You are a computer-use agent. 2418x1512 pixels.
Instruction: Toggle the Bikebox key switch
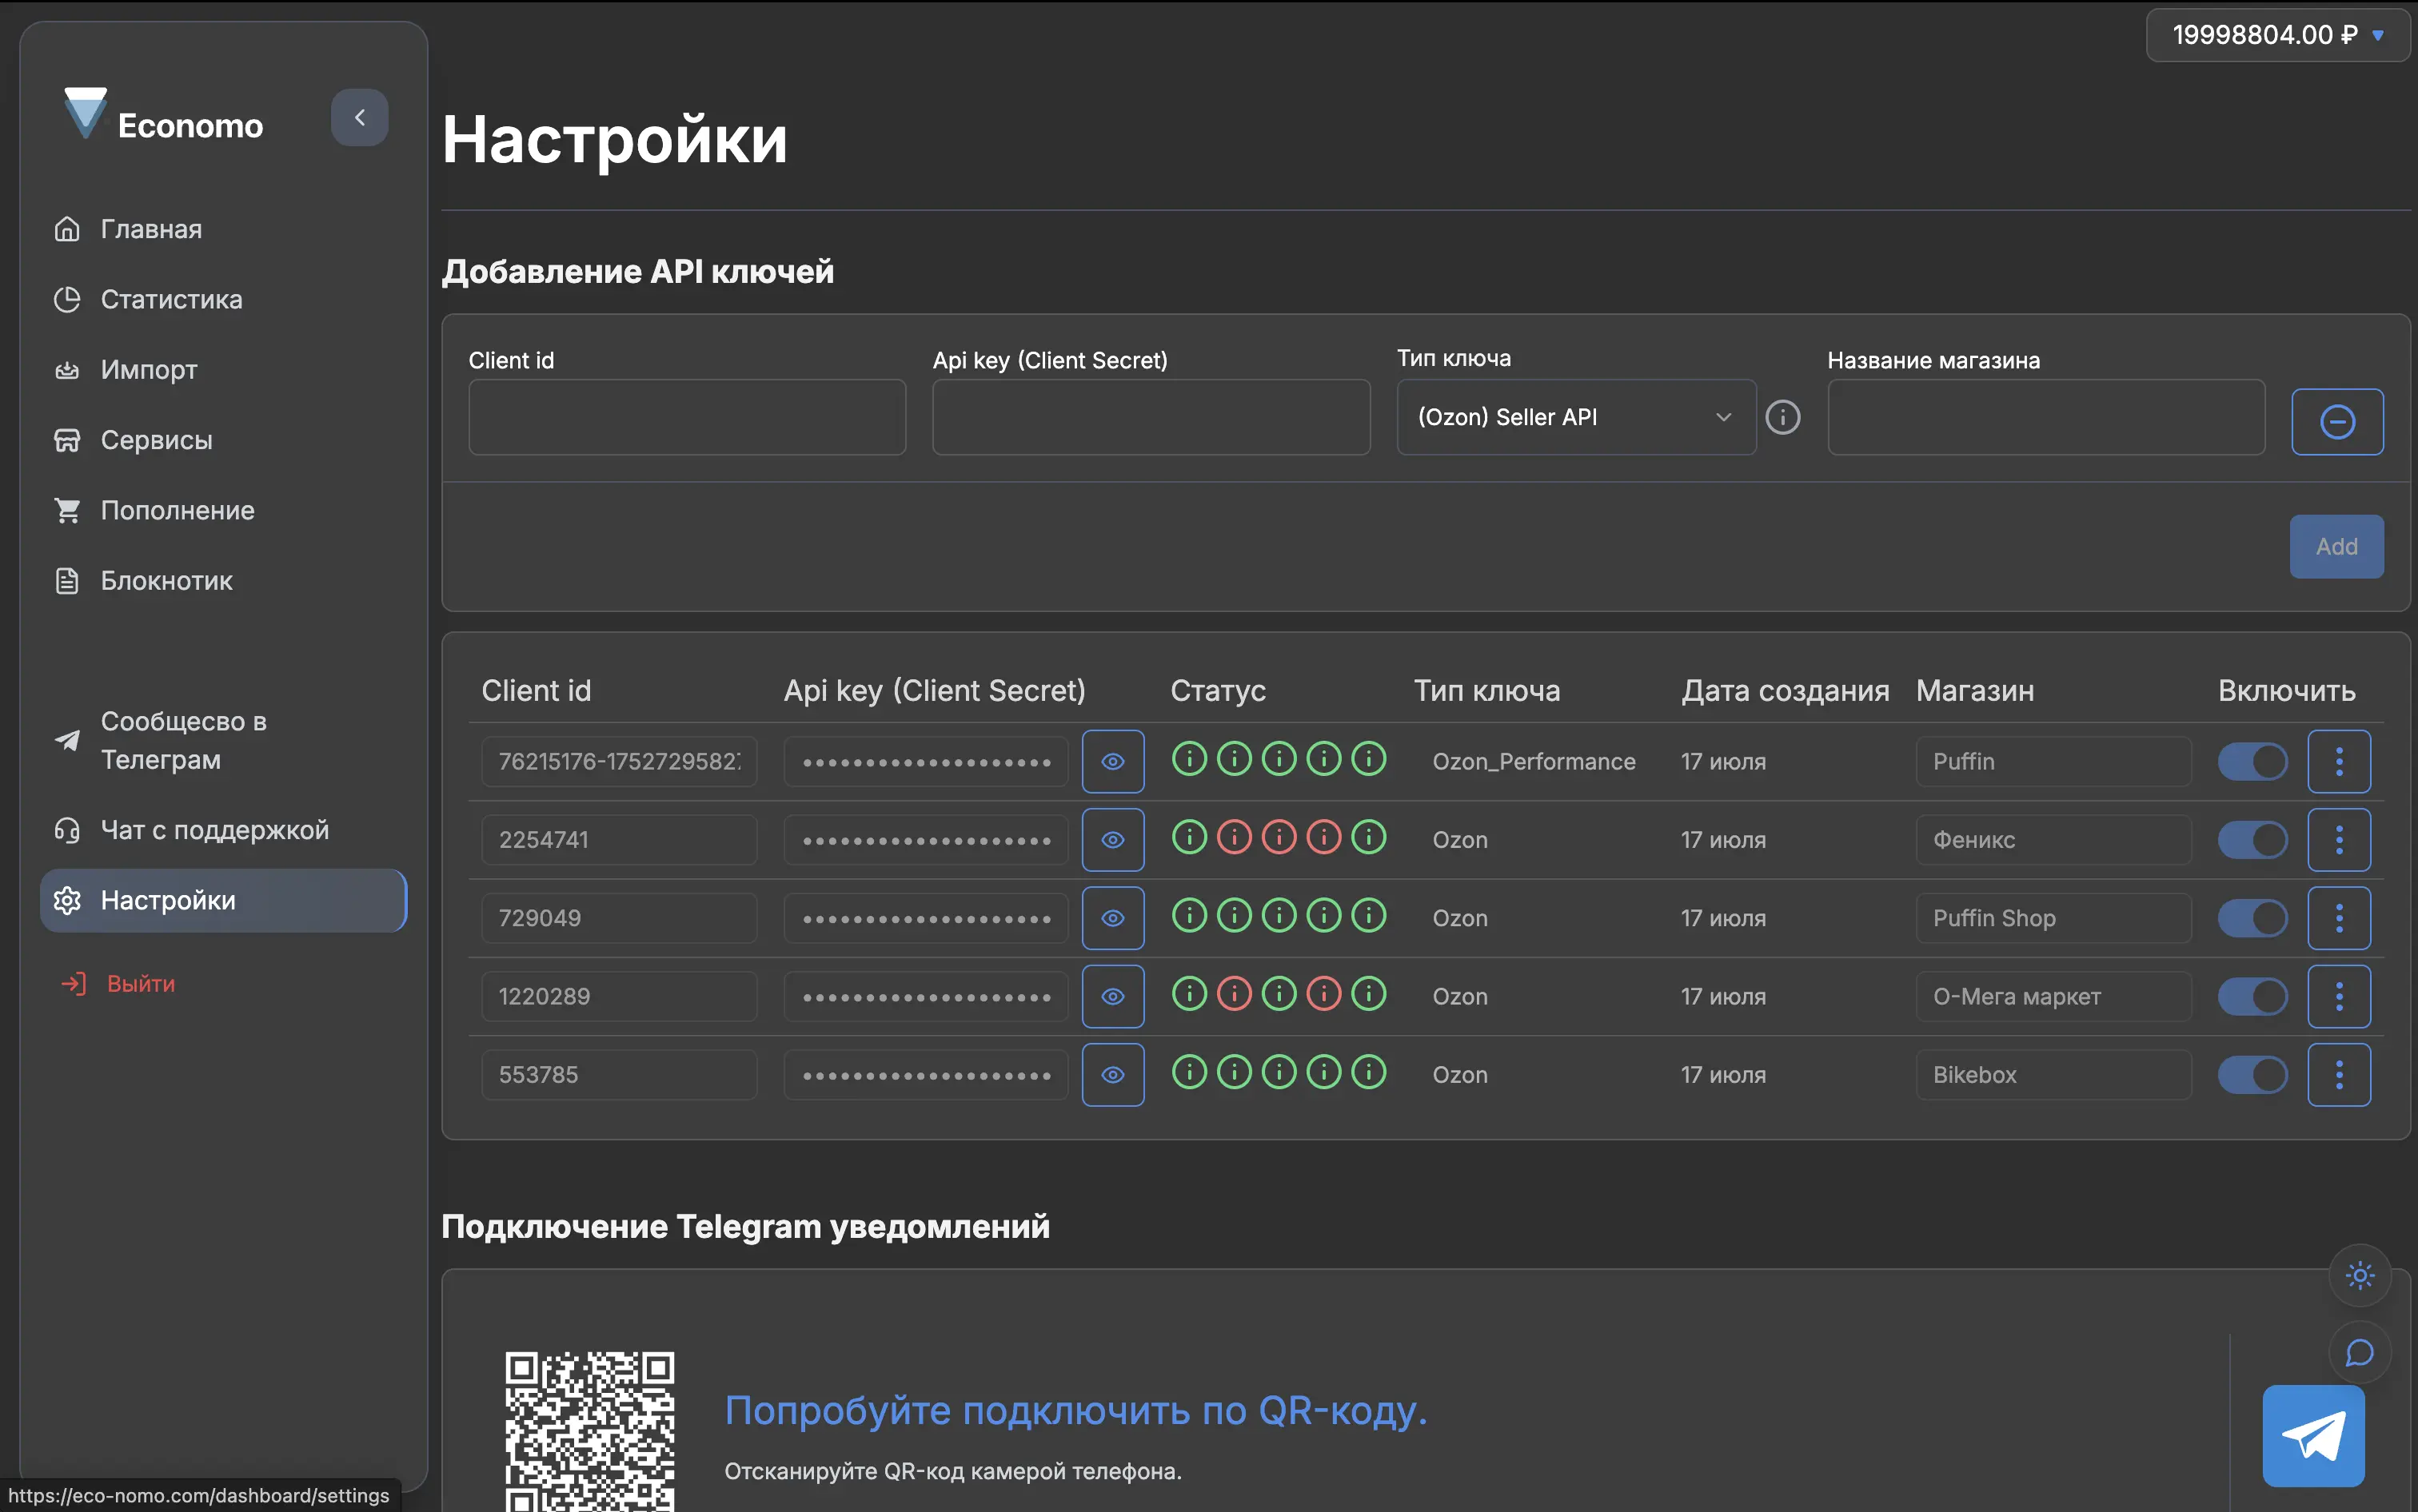point(2252,1075)
